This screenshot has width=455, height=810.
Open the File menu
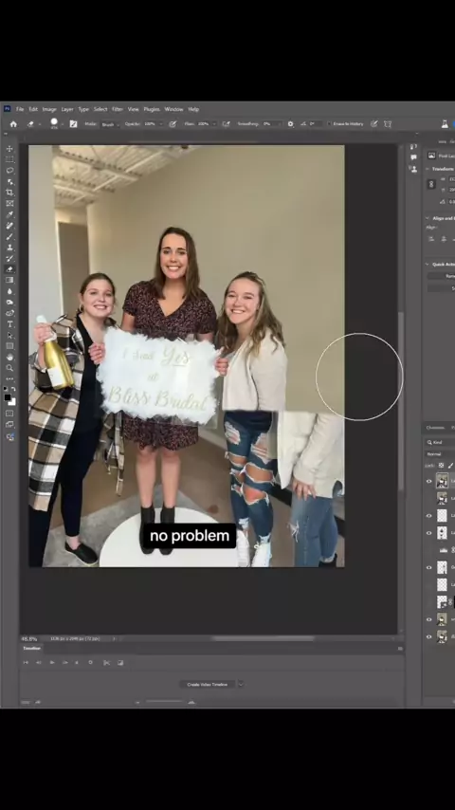coord(20,109)
